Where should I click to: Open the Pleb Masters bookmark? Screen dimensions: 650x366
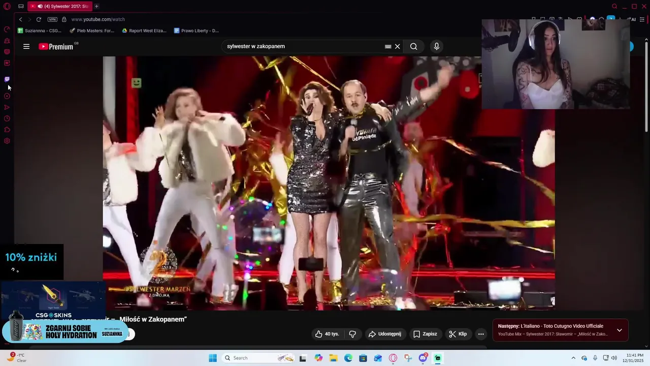click(x=92, y=30)
